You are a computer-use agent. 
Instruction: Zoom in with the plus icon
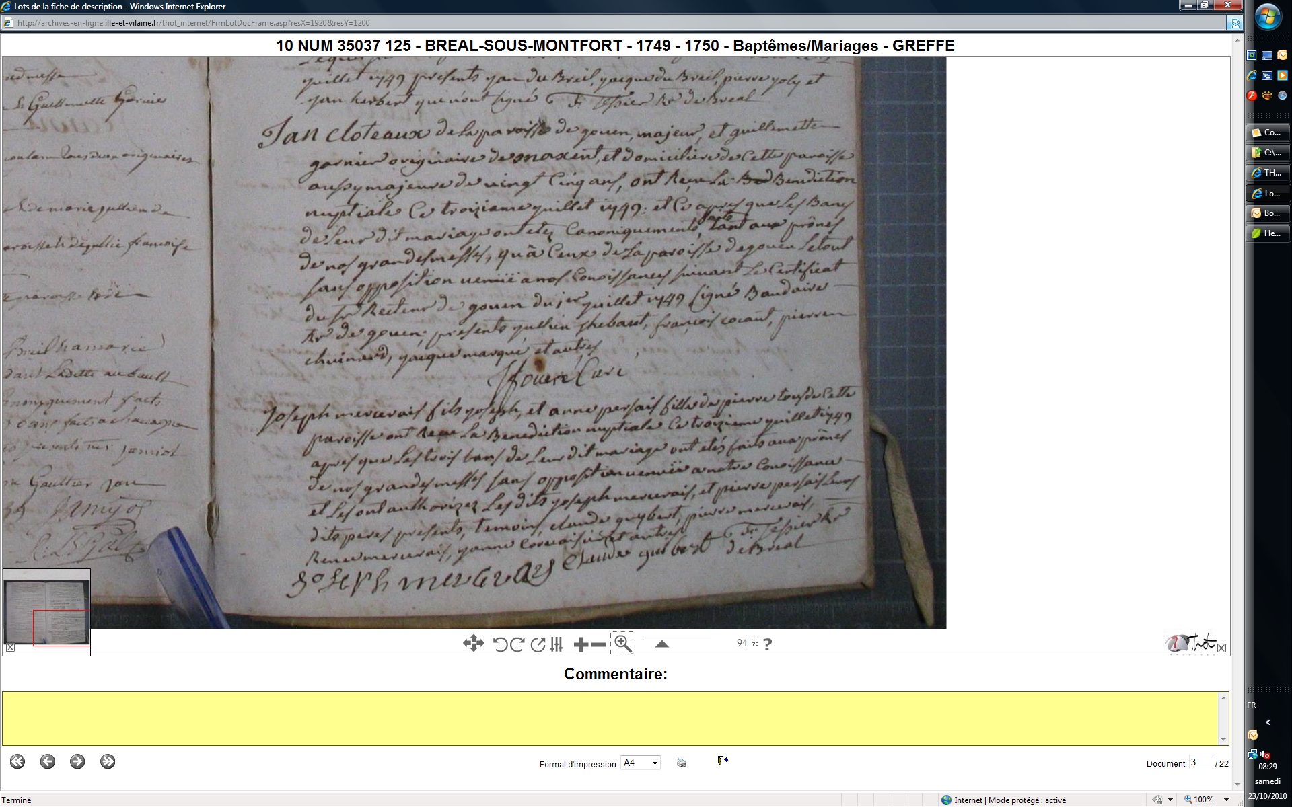click(581, 644)
